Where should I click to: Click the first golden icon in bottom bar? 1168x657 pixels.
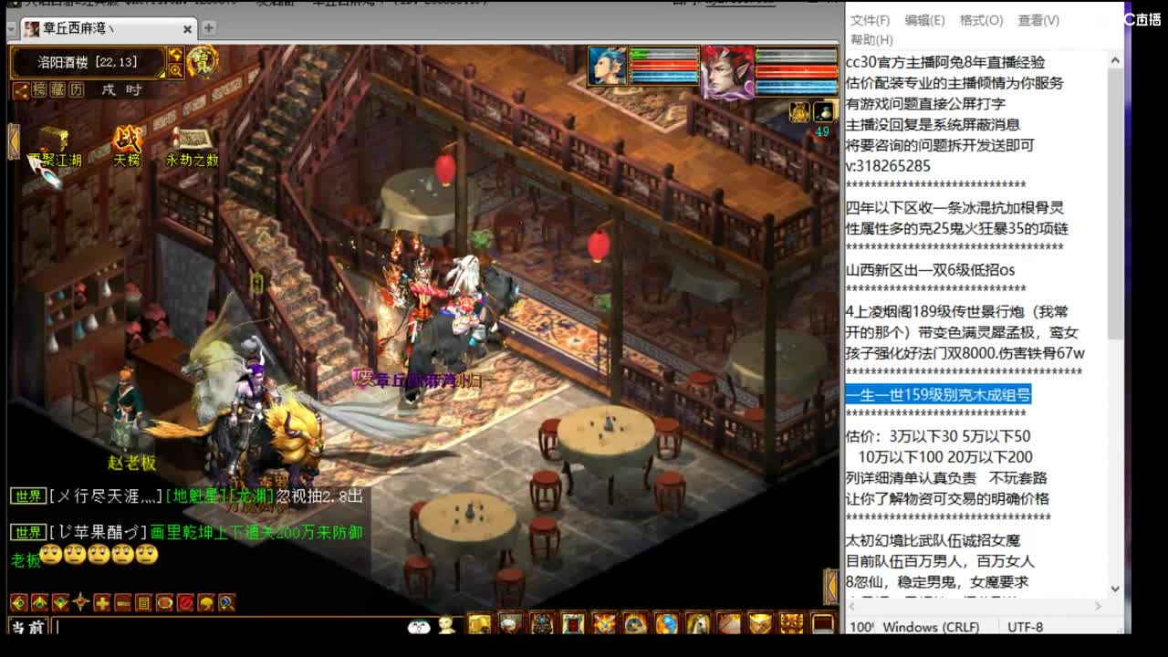[480, 624]
